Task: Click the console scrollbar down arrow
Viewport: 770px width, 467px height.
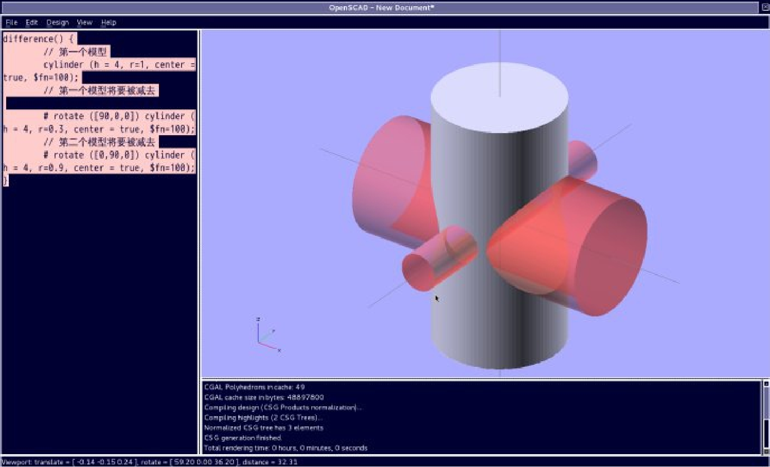Action: tap(766, 451)
